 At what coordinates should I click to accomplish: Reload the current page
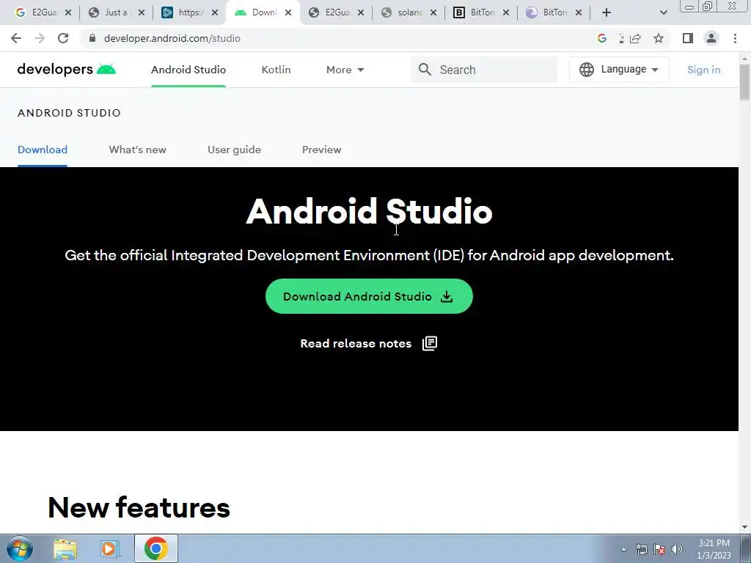pyautogui.click(x=63, y=38)
